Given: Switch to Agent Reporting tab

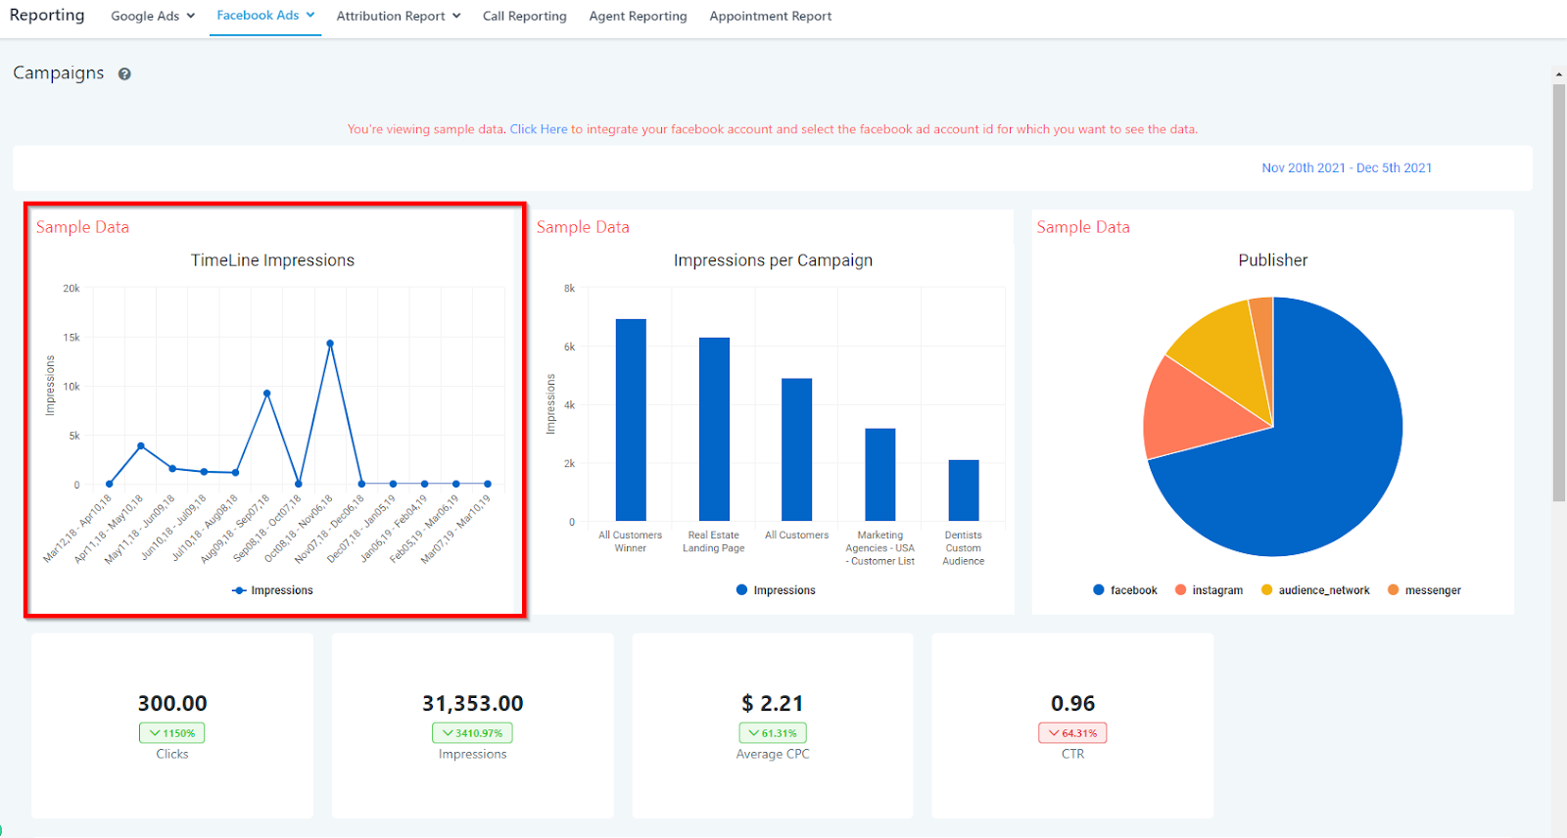Looking at the screenshot, I should click(638, 16).
